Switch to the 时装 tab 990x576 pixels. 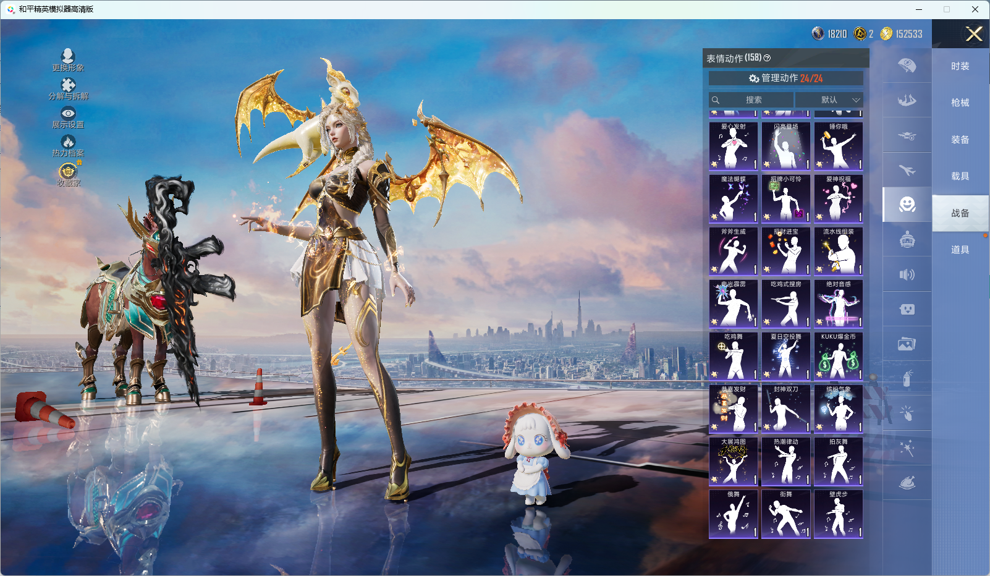(x=960, y=66)
